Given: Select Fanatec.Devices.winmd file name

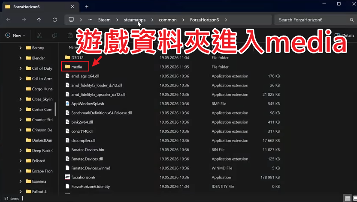Looking at the screenshot, I should (x=91, y=168).
